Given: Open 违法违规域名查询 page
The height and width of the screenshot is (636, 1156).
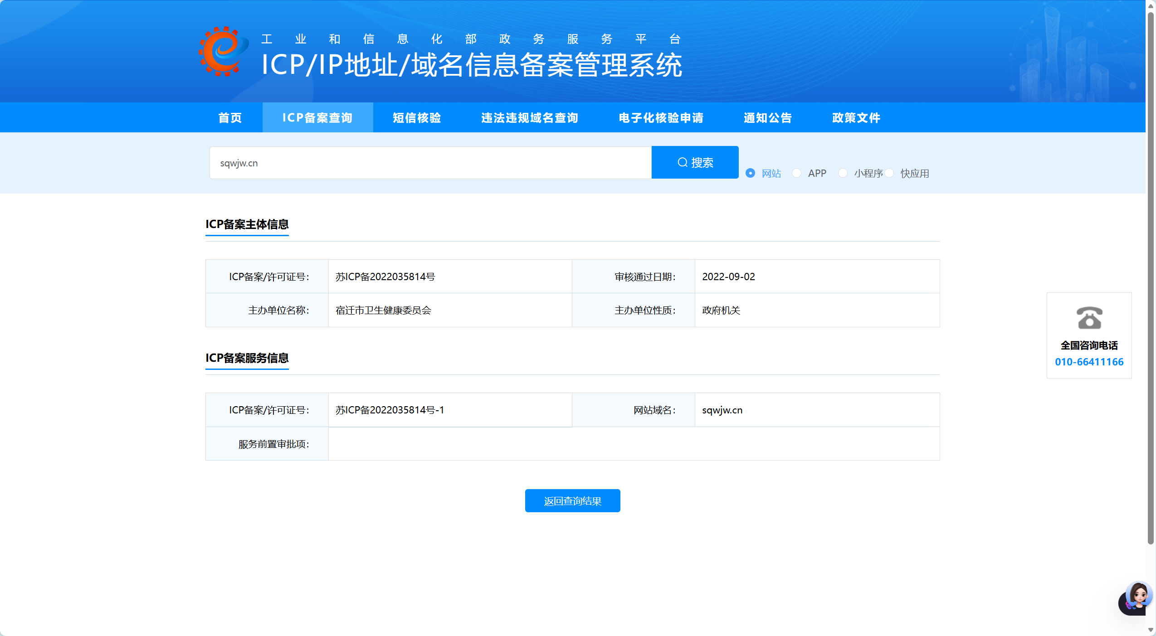Looking at the screenshot, I should 530,118.
